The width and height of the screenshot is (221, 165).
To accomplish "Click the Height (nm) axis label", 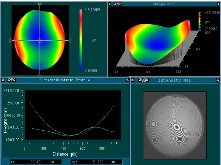I will point(5,120).
